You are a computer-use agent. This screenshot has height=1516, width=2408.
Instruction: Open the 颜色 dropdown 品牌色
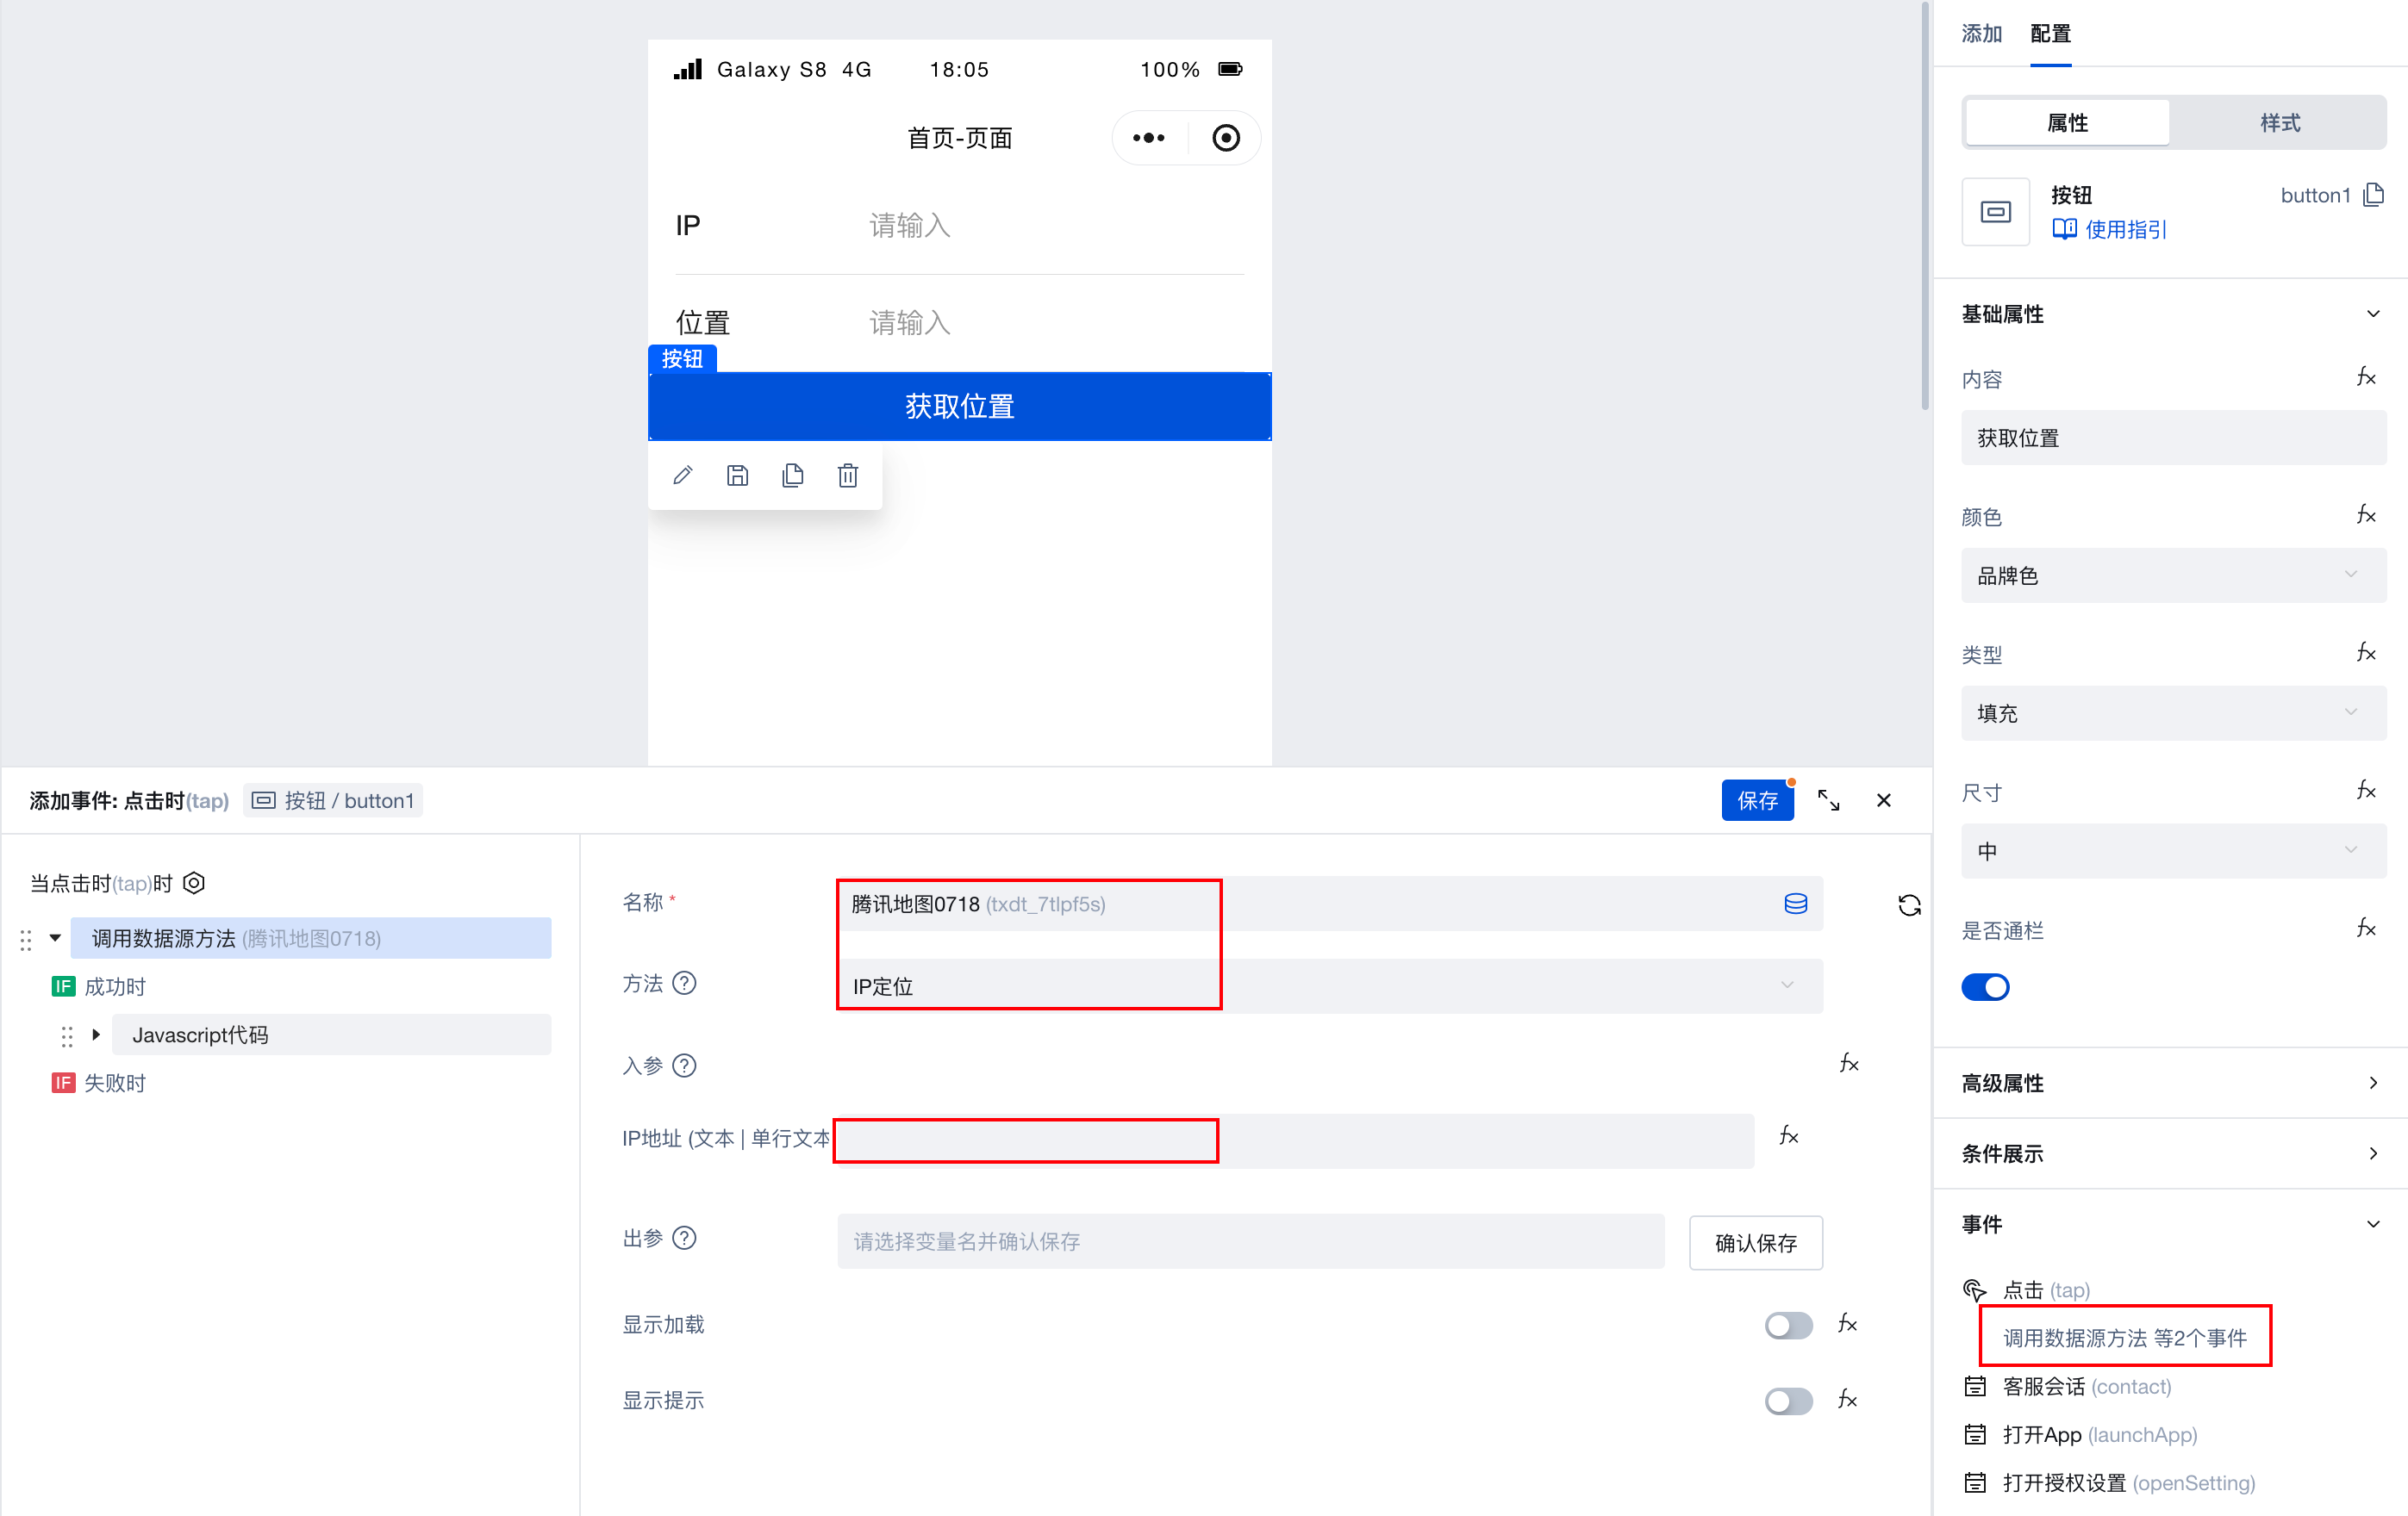coord(2173,575)
